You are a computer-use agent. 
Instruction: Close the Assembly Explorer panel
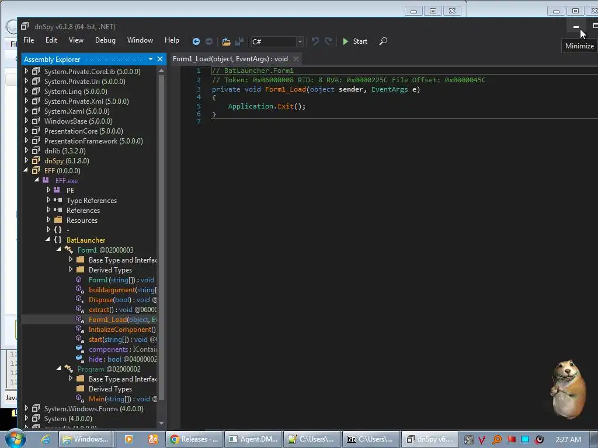pyautogui.click(x=160, y=59)
